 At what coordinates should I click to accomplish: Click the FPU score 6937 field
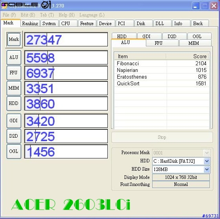click(x=66, y=73)
